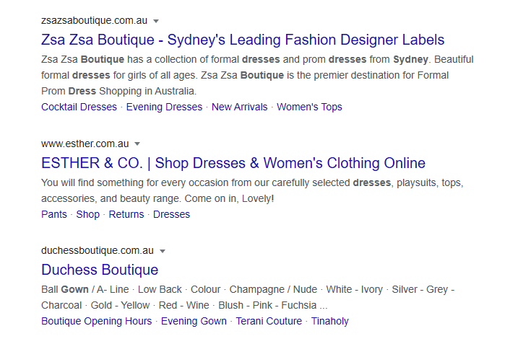The width and height of the screenshot is (510, 344).
Task: Click the Dresses sitelink under Esther
Action: [171, 214]
